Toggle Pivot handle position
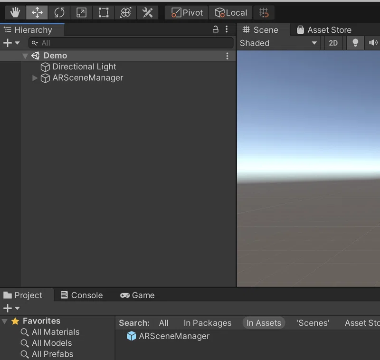The height and width of the screenshot is (360, 380). pos(187,12)
